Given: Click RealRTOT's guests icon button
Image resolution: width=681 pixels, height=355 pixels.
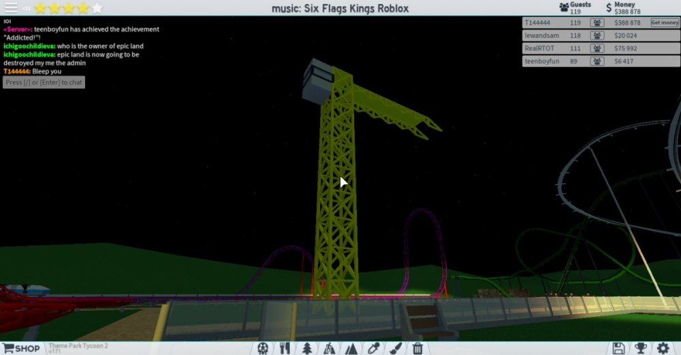Looking at the screenshot, I should pyautogui.click(x=597, y=48).
